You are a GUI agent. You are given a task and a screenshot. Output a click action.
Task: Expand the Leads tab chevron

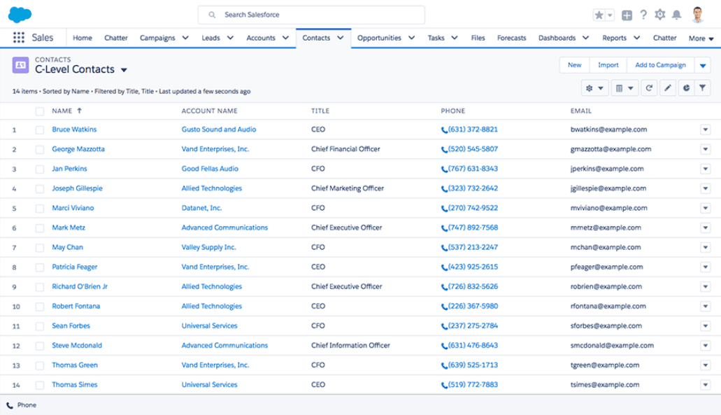coord(230,38)
